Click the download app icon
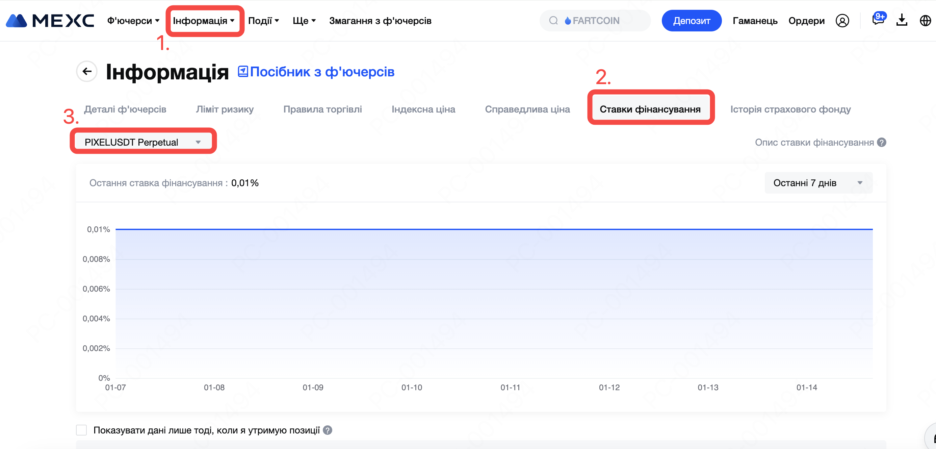The image size is (936, 449). pyautogui.click(x=902, y=21)
